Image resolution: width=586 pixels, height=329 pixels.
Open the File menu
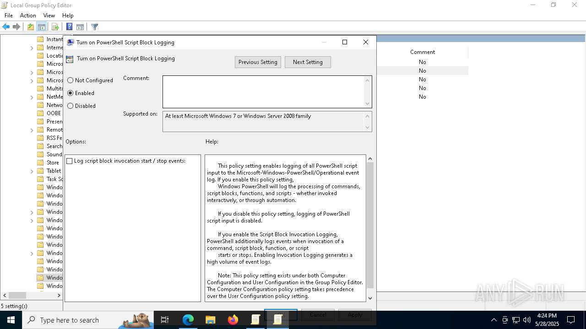pyautogui.click(x=9, y=16)
